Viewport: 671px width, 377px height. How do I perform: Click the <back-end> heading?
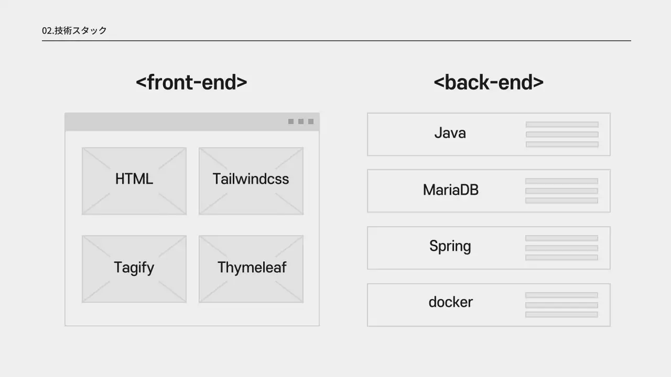[x=489, y=82]
